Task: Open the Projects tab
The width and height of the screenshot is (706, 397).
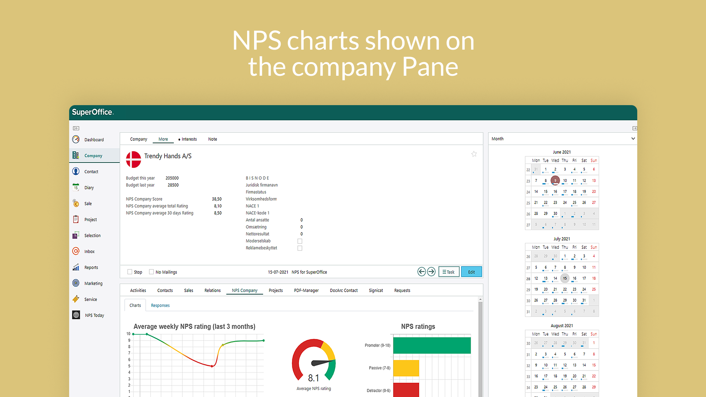Action: pyautogui.click(x=276, y=290)
